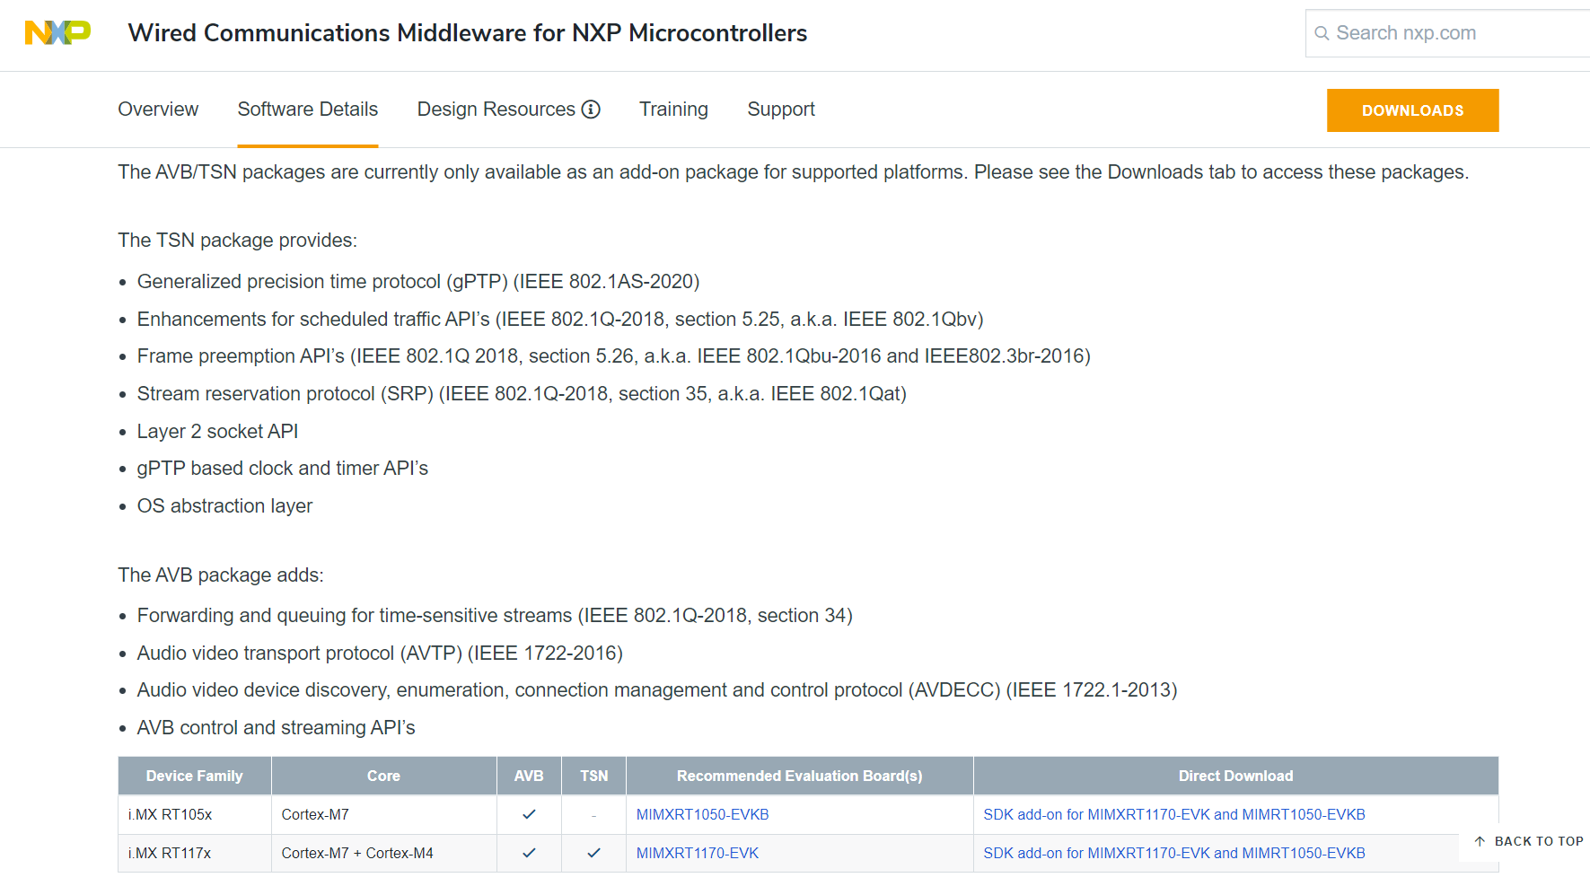Switch to the Training tab

point(673,110)
